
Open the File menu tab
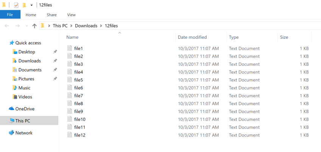coord(10,15)
